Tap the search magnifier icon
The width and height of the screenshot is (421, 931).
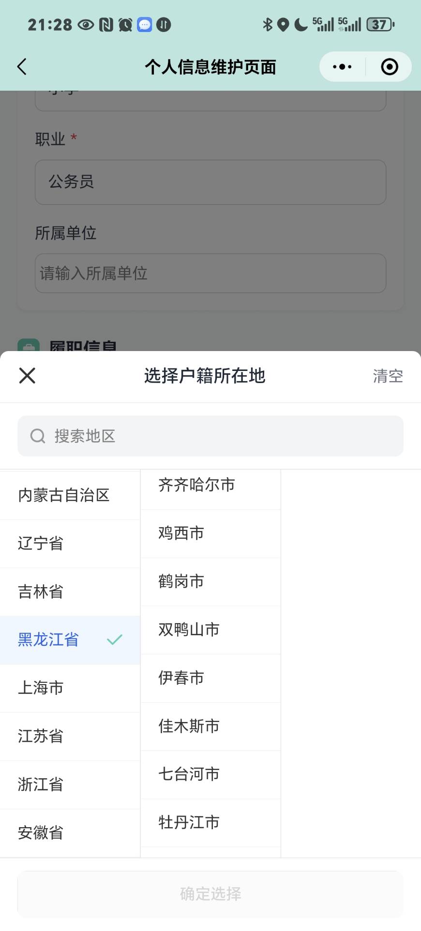click(x=38, y=436)
